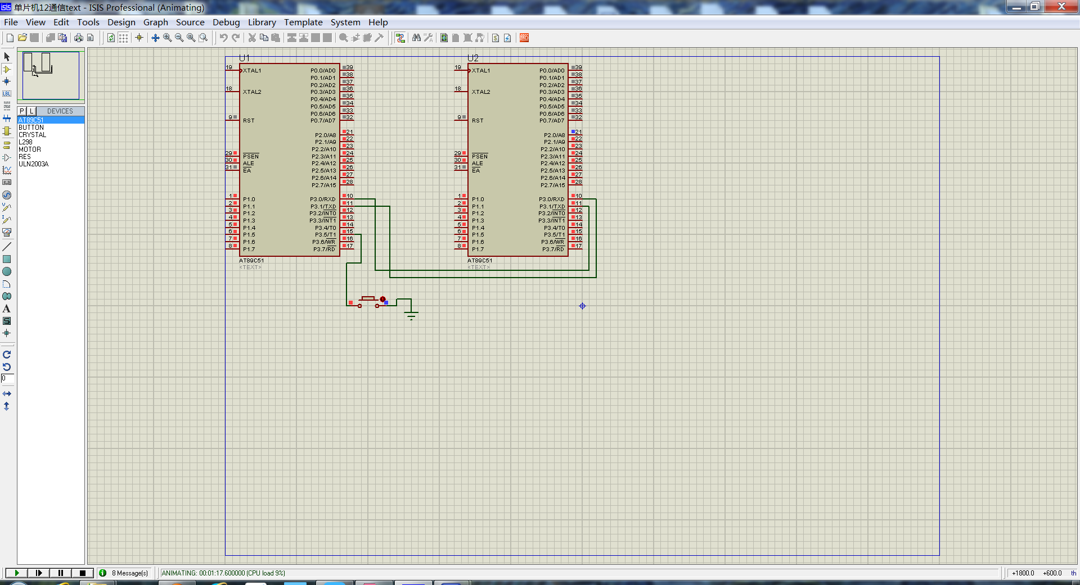
Task: Select the Buses Mode tool
Action: tap(7, 119)
